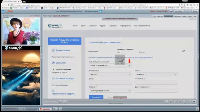Open the gender dropdown showing 'мужчина'

click(156, 74)
